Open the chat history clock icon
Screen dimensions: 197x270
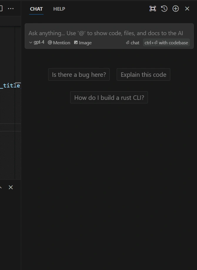point(164,9)
